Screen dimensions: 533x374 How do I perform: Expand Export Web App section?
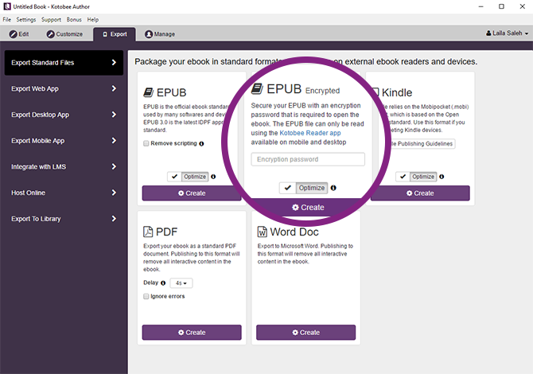pos(63,88)
